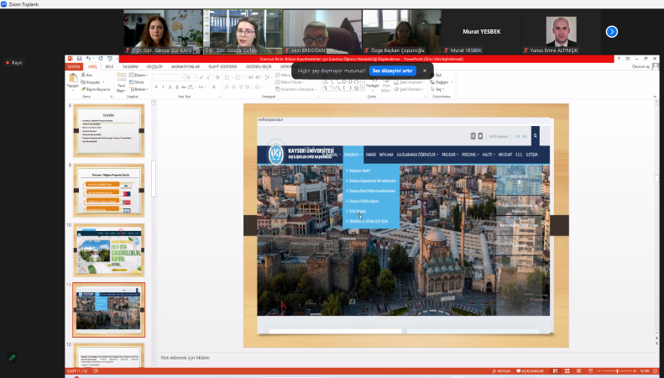Fit slide to window icon
This screenshot has height=378, width=664.
coord(655,371)
